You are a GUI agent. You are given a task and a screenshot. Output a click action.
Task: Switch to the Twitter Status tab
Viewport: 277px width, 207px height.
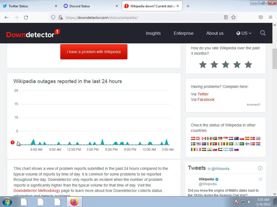click(30, 6)
